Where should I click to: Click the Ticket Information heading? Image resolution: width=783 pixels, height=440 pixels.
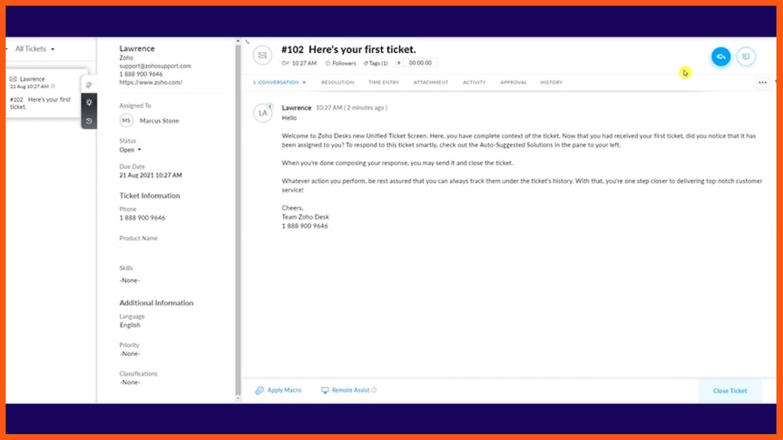pos(149,196)
